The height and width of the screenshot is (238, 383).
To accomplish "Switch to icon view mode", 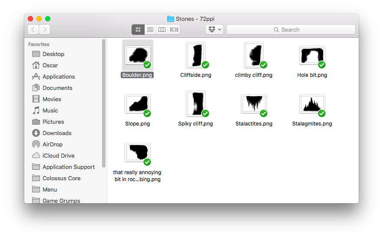I will point(138,30).
